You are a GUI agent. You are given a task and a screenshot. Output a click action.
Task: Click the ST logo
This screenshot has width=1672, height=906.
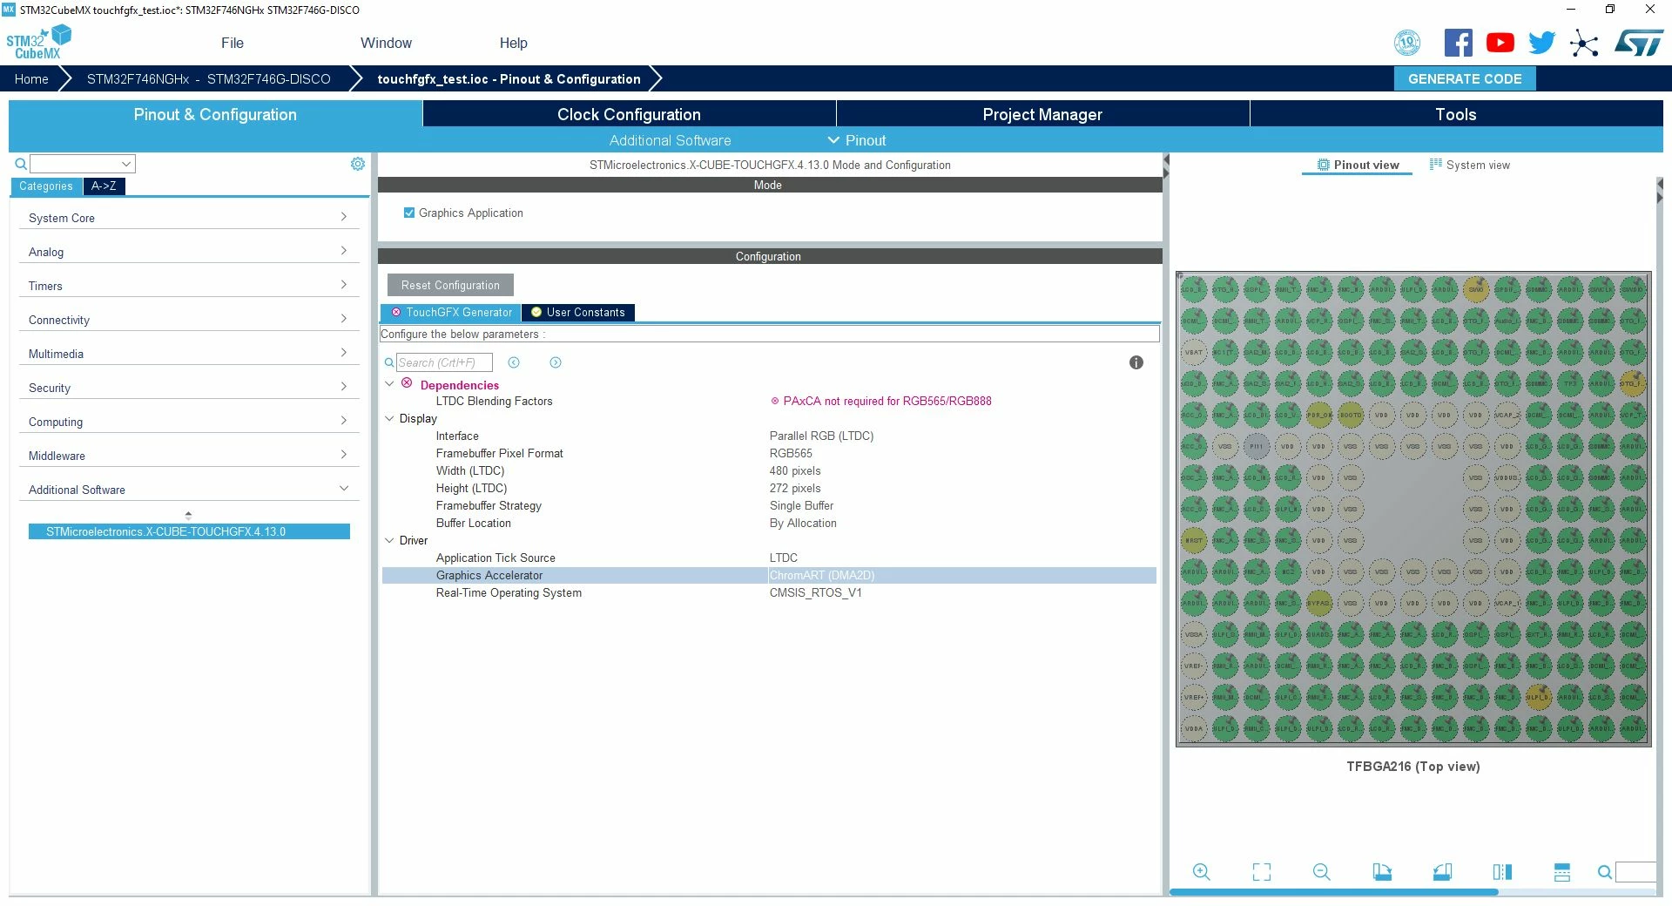(1639, 43)
